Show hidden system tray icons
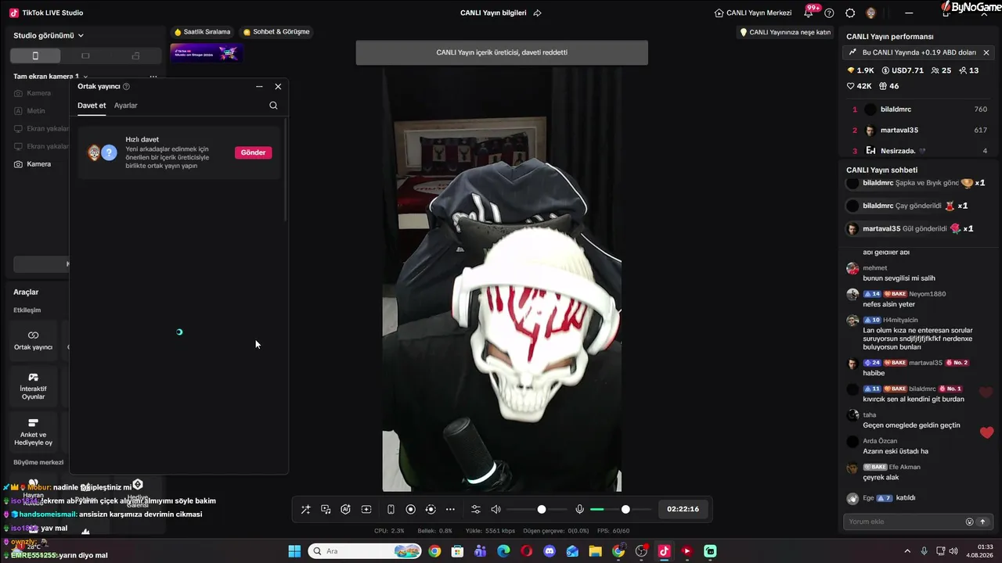 point(909,551)
